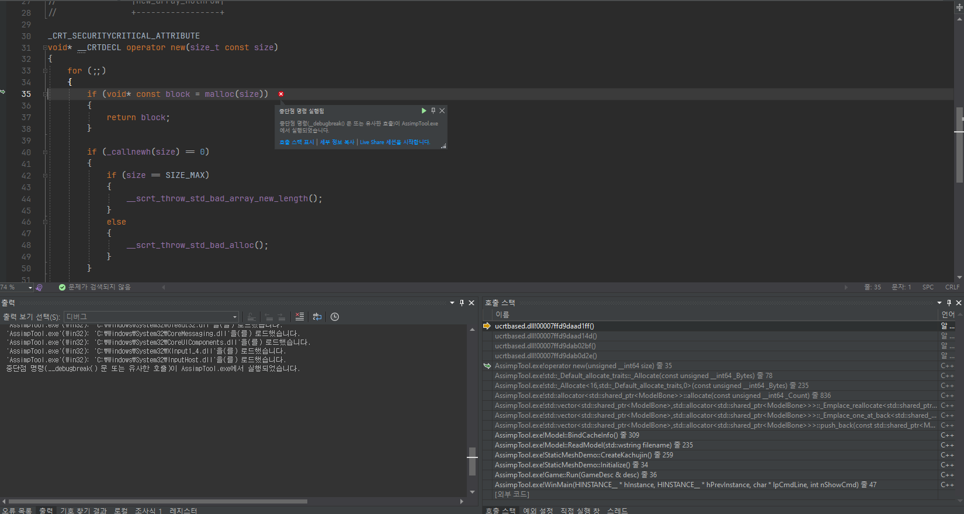Switch to 오류 목록 tab

click(17, 510)
